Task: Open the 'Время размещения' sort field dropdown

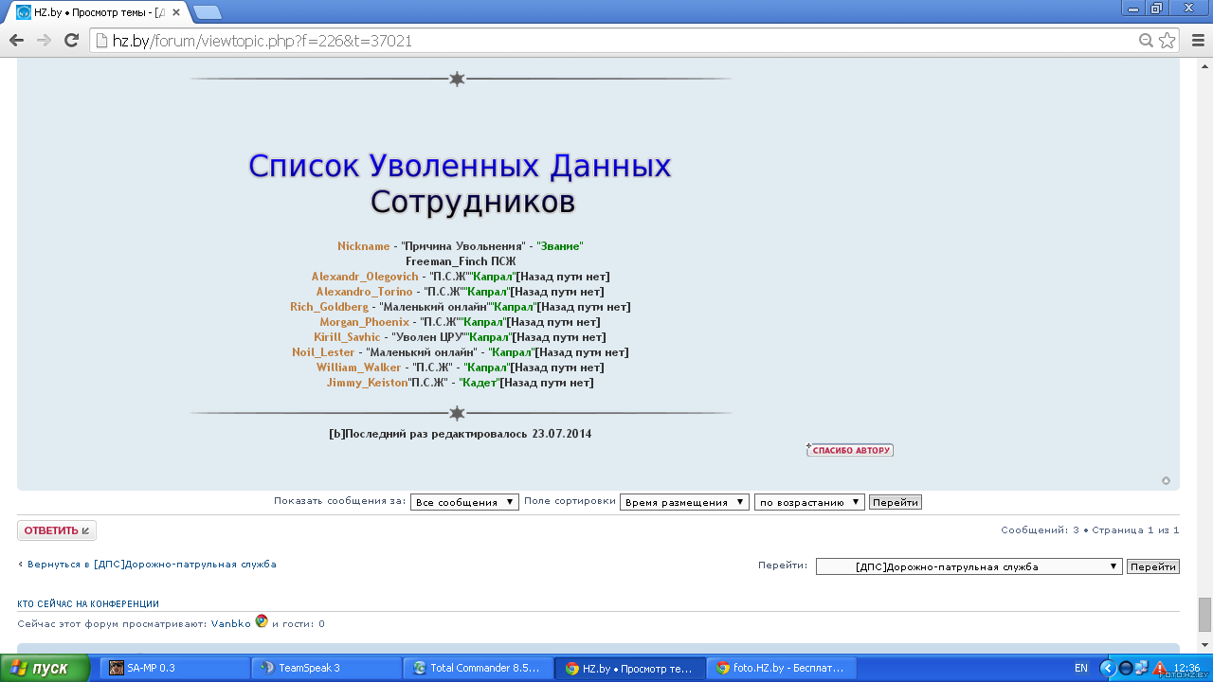Action: click(x=684, y=502)
